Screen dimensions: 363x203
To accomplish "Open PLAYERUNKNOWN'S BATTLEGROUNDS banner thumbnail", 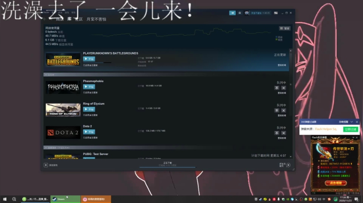I will (63, 60).
